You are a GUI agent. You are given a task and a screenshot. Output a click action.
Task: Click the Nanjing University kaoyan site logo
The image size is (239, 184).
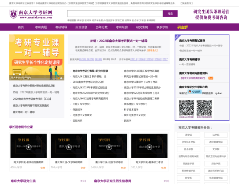(31, 14)
